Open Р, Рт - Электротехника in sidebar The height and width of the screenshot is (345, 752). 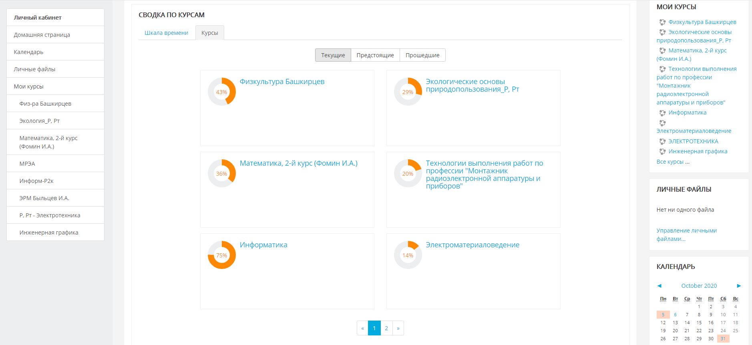pyautogui.click(x=55, y=215)
